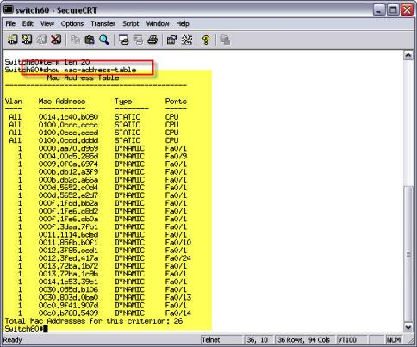417x347 pixels.
Task: Click the scrollbar up arrow
Action: pos(408,55)
